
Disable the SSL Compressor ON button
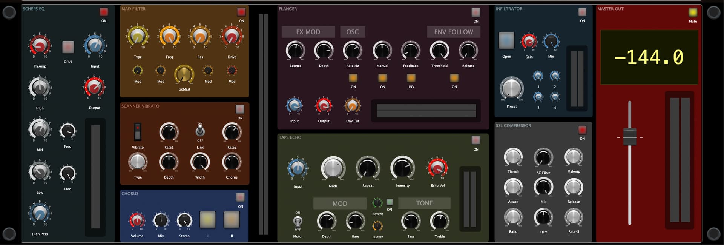click(582, 130)
